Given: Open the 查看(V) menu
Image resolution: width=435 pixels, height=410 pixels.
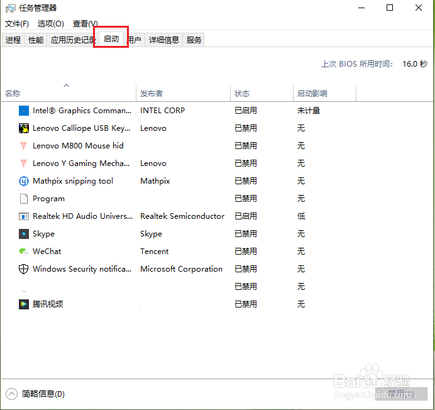Looking at the screenshot, I should [x=85, y=24].
